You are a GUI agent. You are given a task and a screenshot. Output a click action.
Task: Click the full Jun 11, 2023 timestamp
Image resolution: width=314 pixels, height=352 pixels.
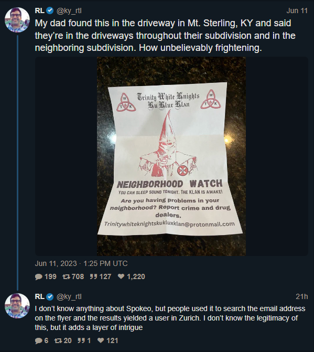81,263
